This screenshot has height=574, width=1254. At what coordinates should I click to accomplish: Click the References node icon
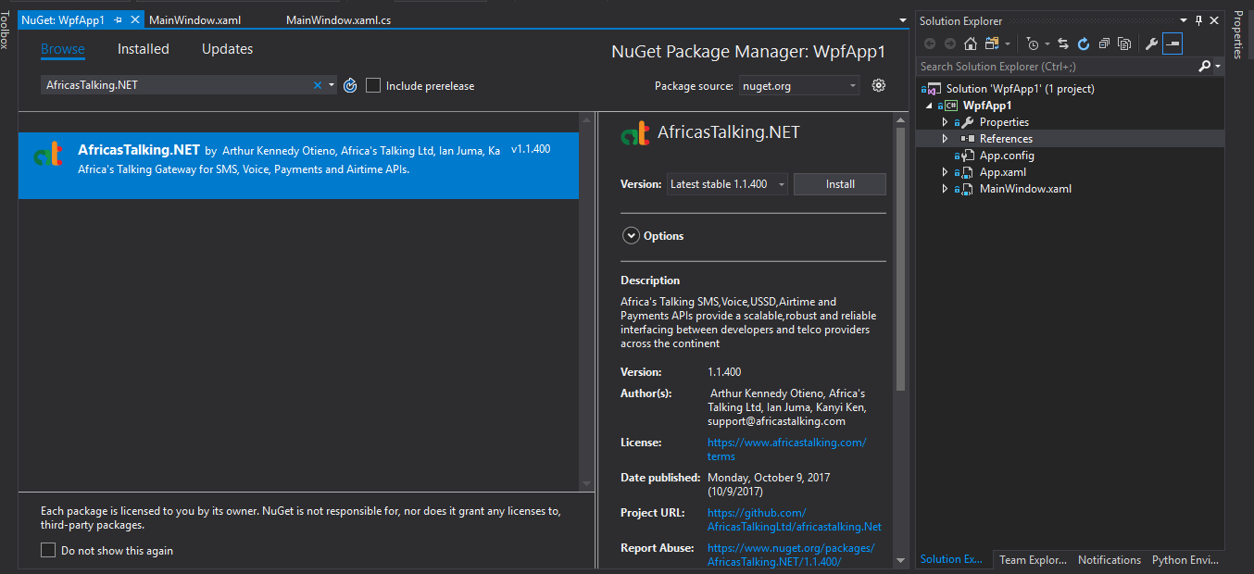[x=969, y=139]
